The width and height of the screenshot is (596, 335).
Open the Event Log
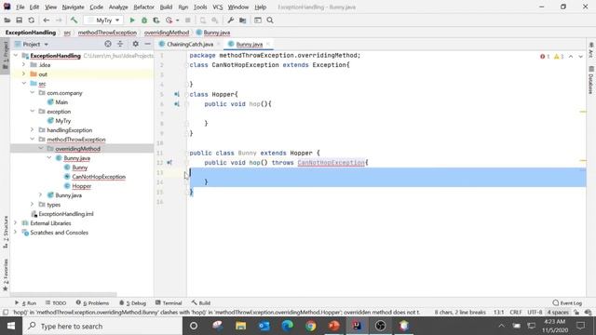[x=567, y=302]
